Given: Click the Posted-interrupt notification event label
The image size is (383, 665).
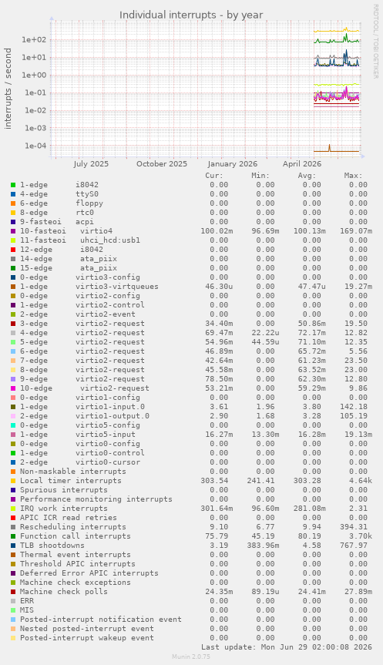Looking at the screenshot, I should point(101,620).
